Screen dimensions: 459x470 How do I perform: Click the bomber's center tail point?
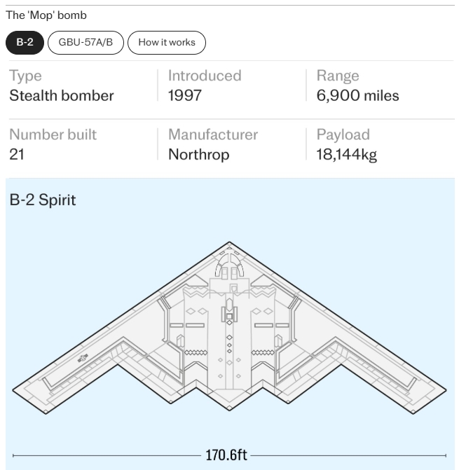point(229,408)
